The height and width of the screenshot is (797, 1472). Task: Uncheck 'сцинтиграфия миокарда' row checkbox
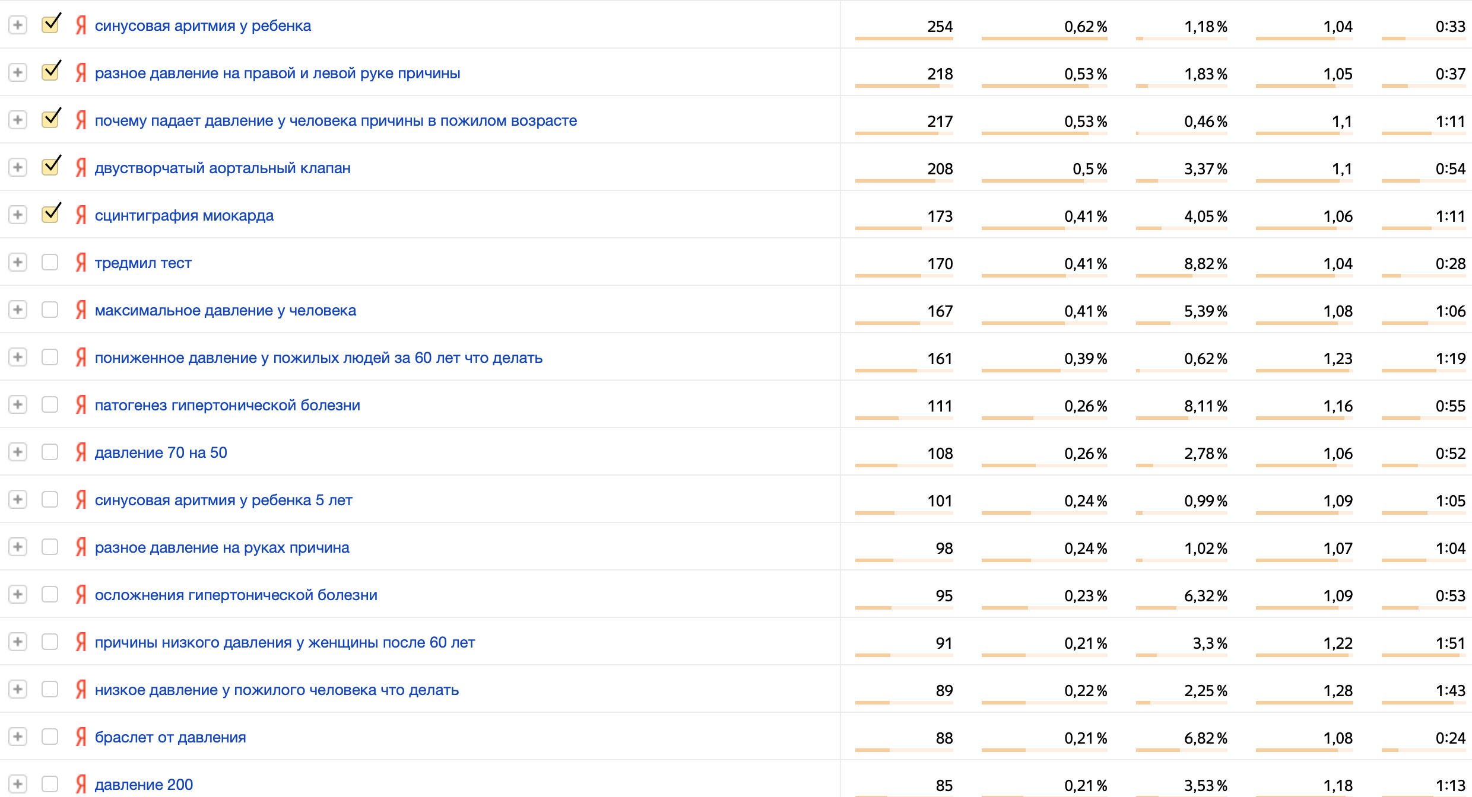click(50, 215)
